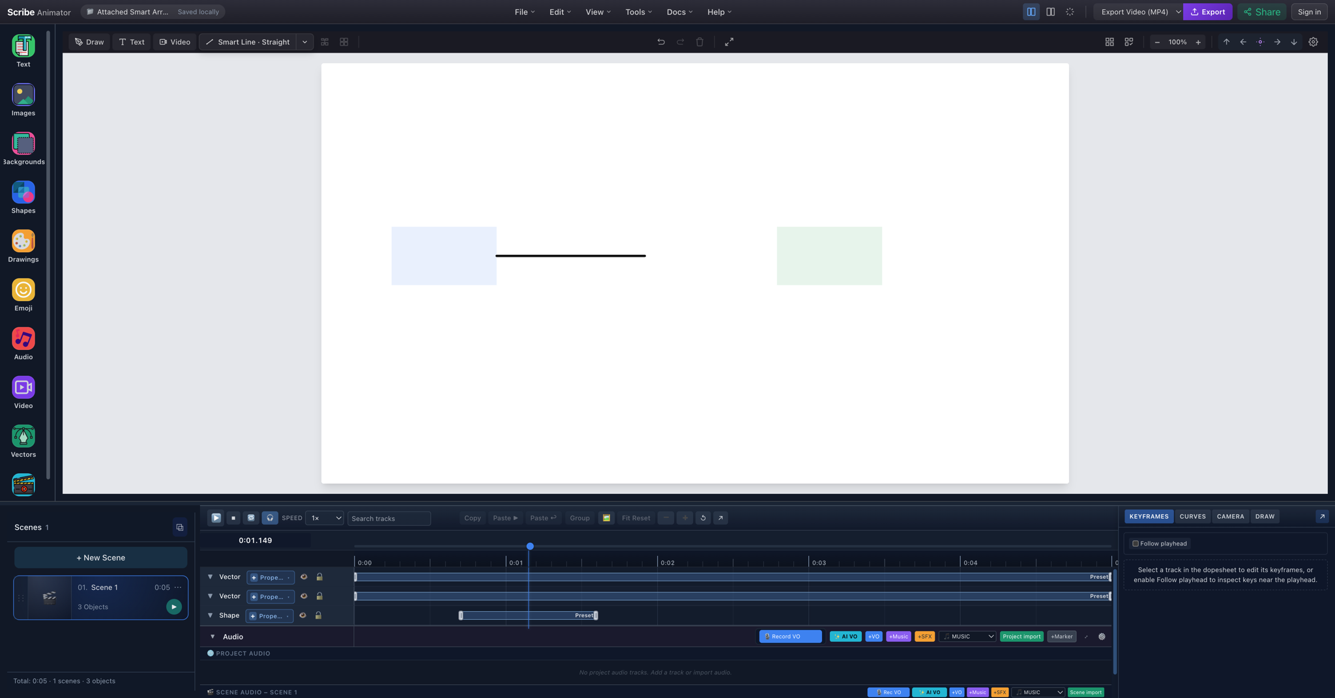The height and width of the screenshot is (698, 1335).
Task: Switch to the Curves tab
Action: (1192, 516)
